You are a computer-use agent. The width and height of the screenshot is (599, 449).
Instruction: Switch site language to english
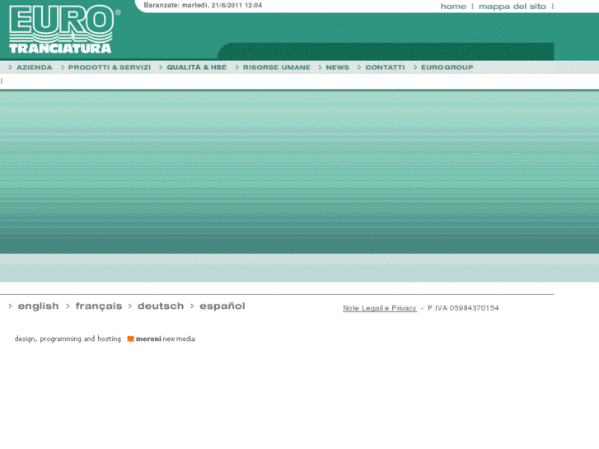point(38,306)
